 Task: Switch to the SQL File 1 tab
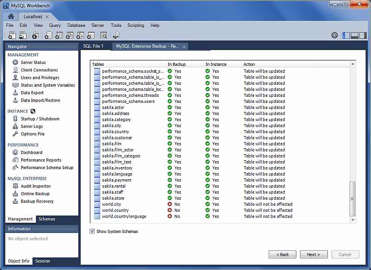[93, 46]
